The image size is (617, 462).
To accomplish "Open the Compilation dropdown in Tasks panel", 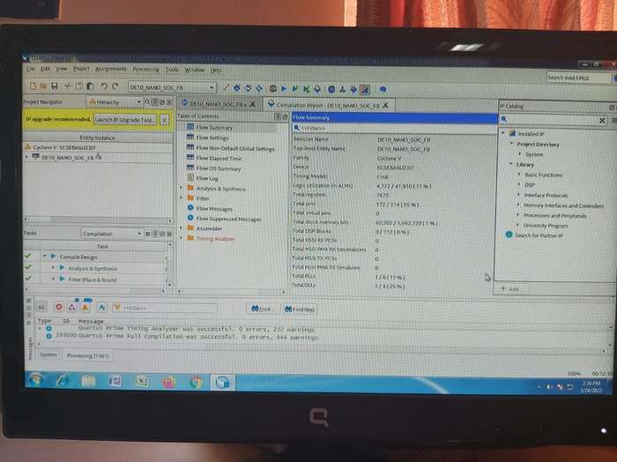I will tap(112, 234).
